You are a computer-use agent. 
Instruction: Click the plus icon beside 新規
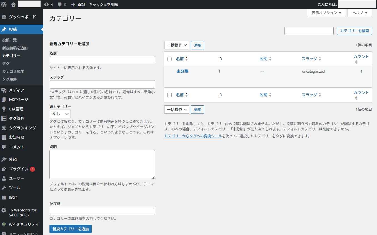pos(73,4)
